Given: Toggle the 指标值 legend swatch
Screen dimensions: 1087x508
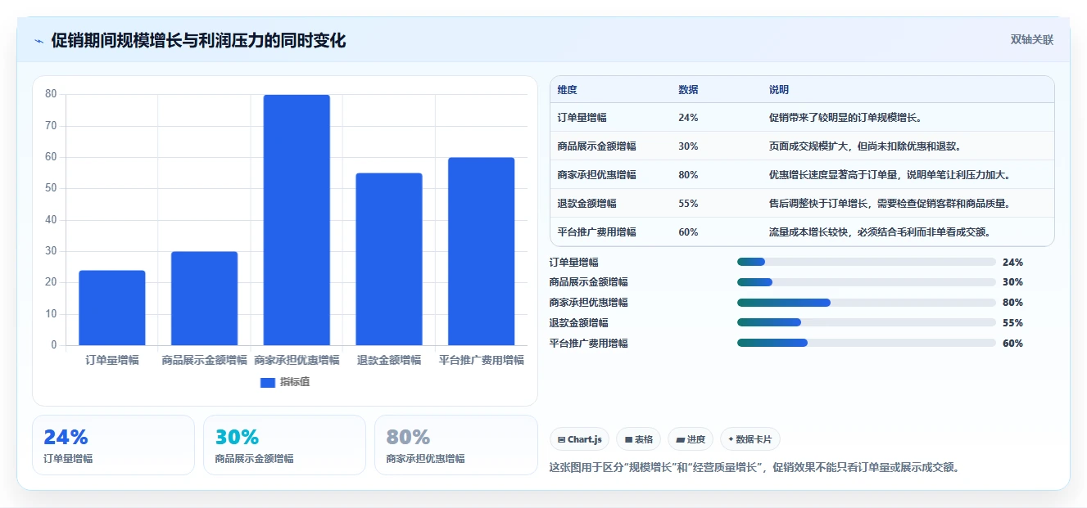Looking at the screenshot, I should point(267,382).
